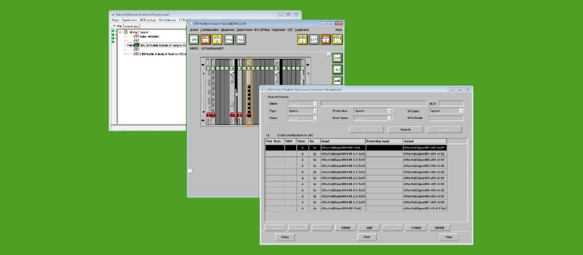
Task: Open the Download menu
Action: click(278, 30)
